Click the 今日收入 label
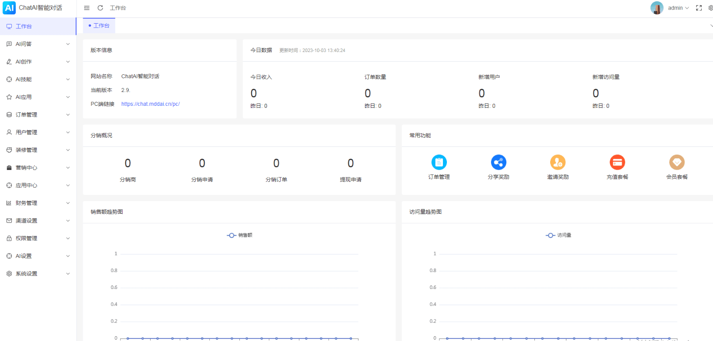Screen dimensions: 713x341 pyautogui.click(x=261, y=77)
